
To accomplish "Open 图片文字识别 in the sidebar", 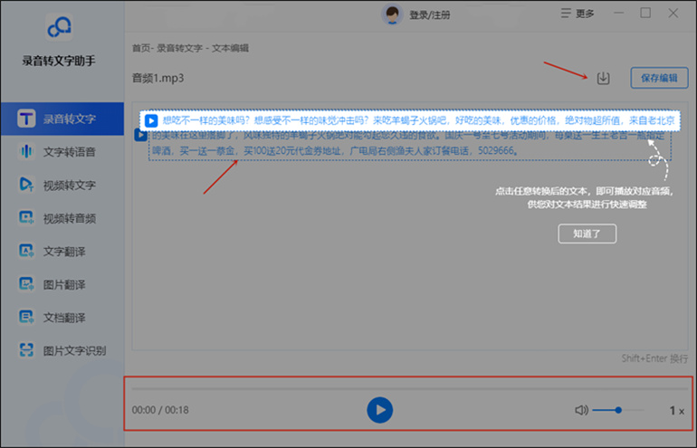I will coord(62,350).
